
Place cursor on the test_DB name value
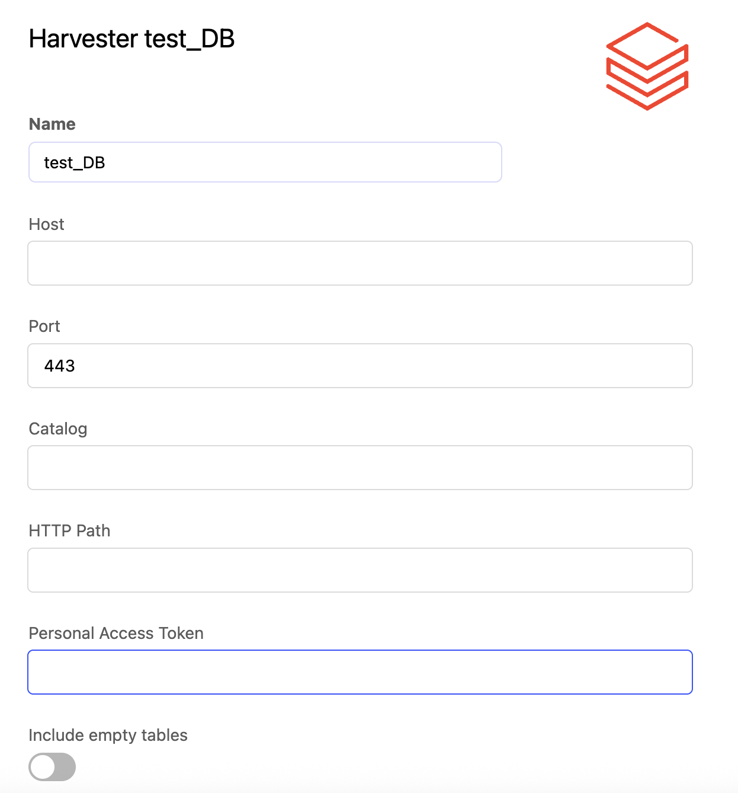pos(75,162)
